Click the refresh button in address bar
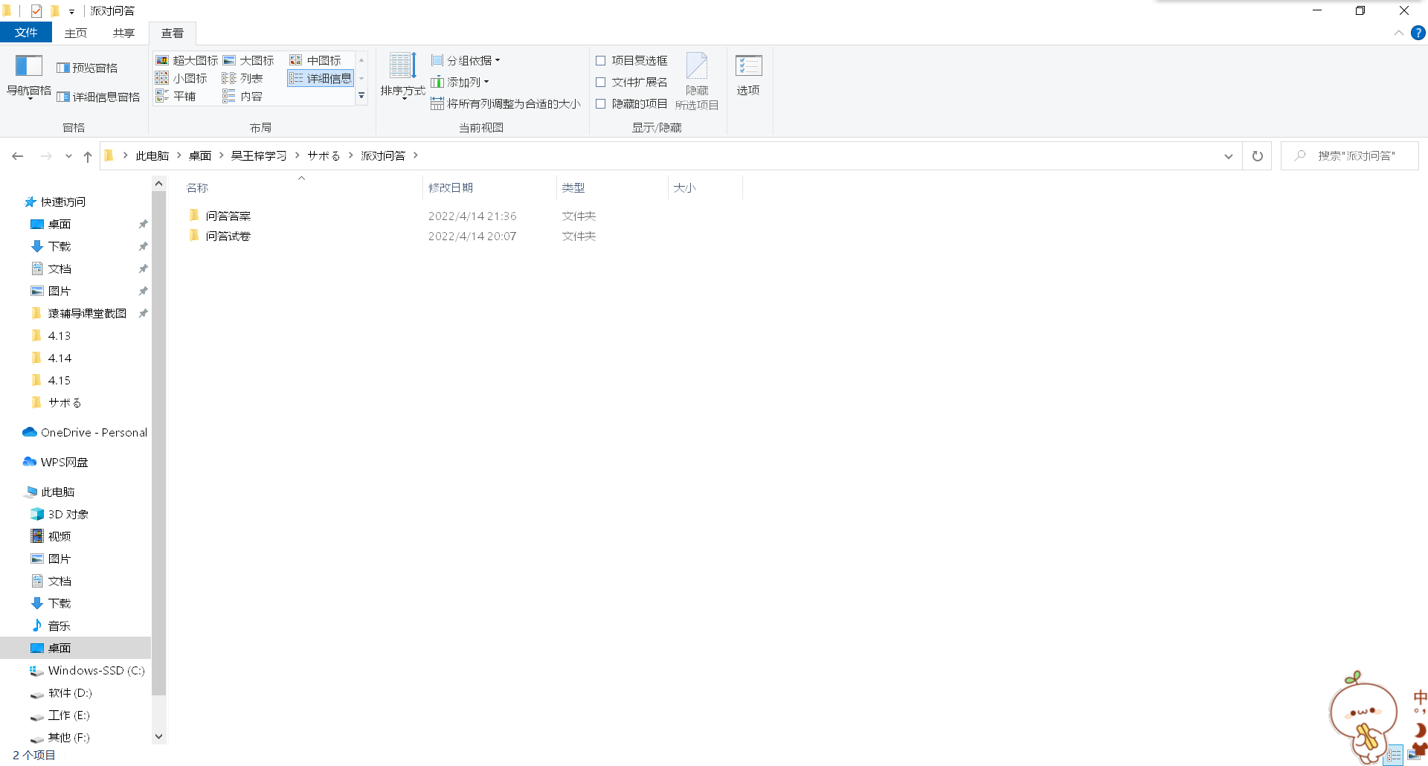The image size is (1428, 766). pos(1258,156)
